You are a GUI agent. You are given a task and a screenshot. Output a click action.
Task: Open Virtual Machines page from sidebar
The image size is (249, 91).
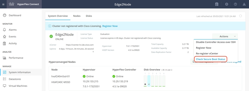click(18, 86)
